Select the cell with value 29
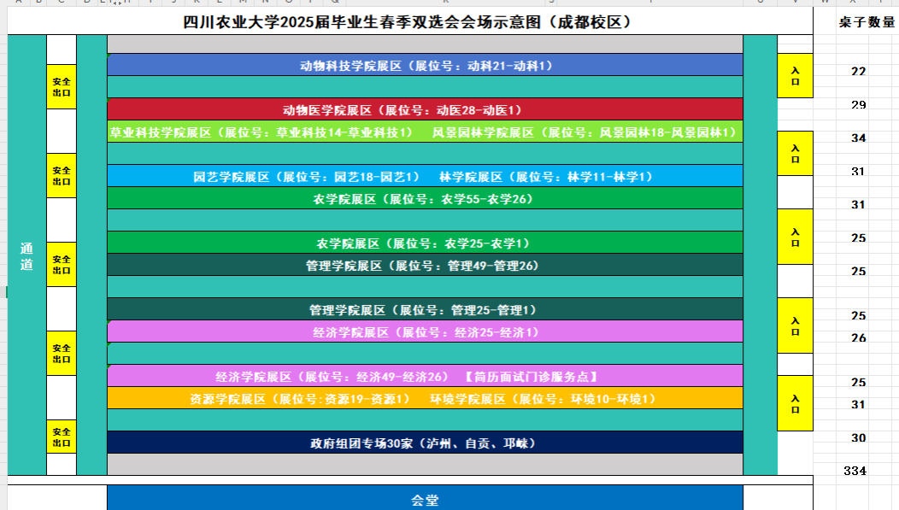Image resolution: width=899 pixels, height=510 pixels. pos(858,104)
